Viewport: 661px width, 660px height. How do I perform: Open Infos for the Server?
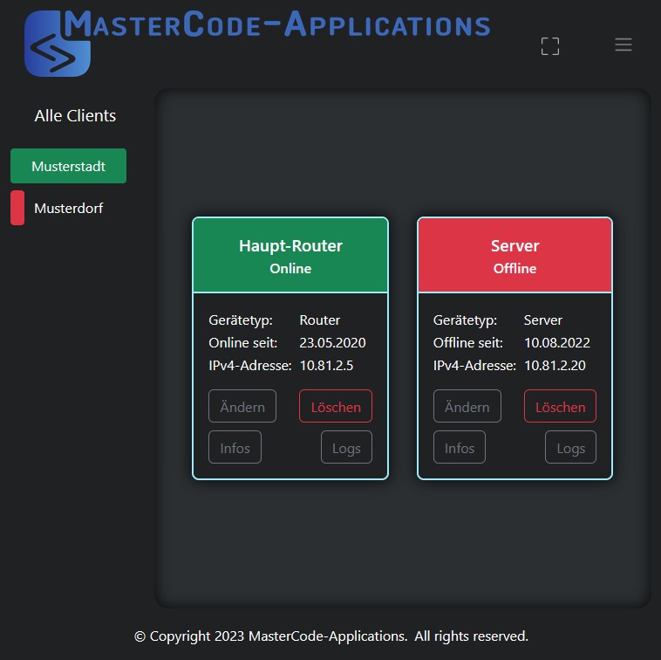click(460, 448)
